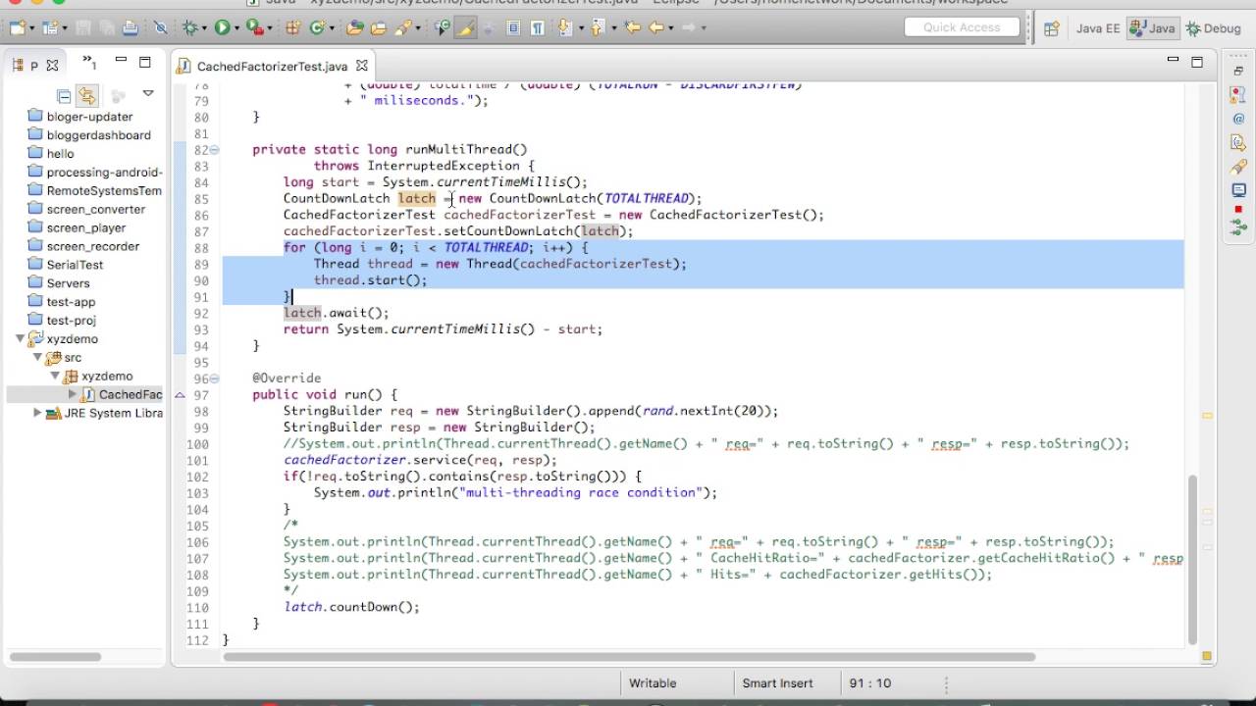Click the editor horizontal scrollbar
Image resolution: width=1256 pixels, height=706 pixels.
click(x=629, y=657)
